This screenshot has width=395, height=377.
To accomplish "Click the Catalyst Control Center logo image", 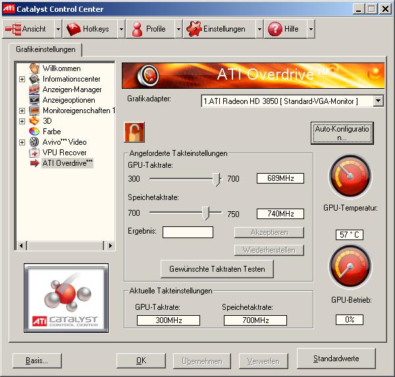I will (x=66, y=298).
